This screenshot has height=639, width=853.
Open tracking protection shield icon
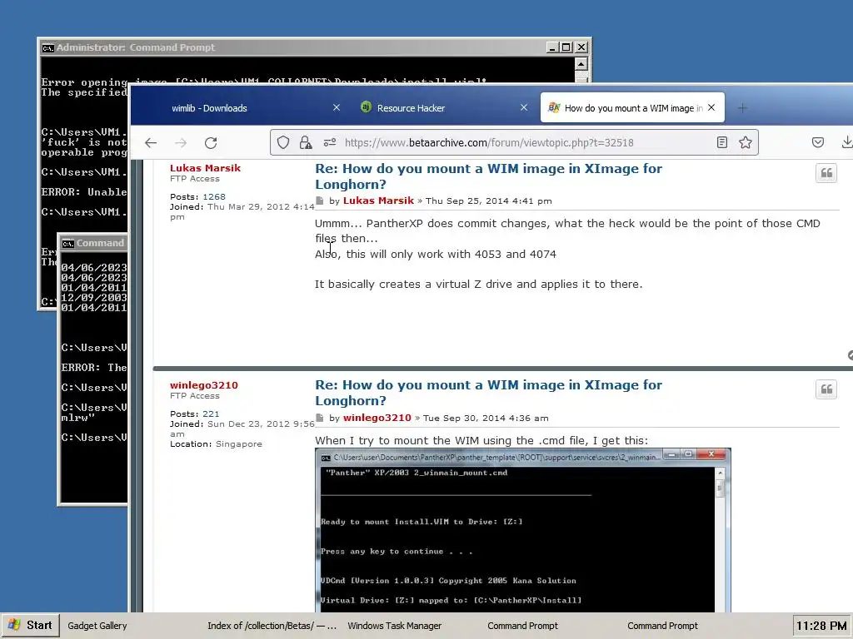(283, 143)
